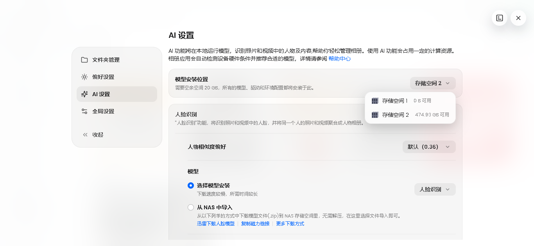534x246 pixels.
Task: Close the settings page
Action: coord(518,18)
